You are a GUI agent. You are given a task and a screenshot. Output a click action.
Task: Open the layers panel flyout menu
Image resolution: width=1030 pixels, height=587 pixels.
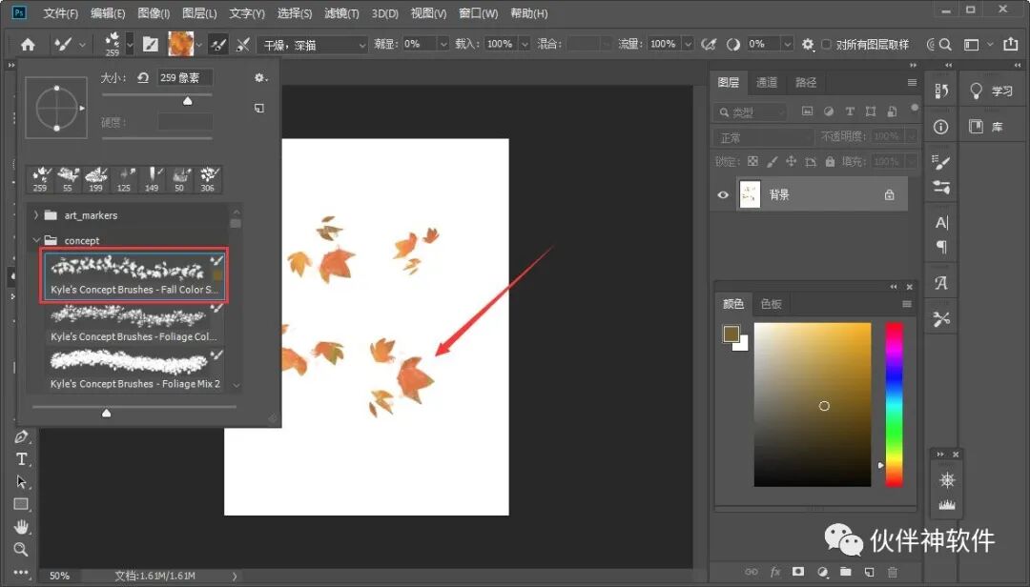(912, 82)
